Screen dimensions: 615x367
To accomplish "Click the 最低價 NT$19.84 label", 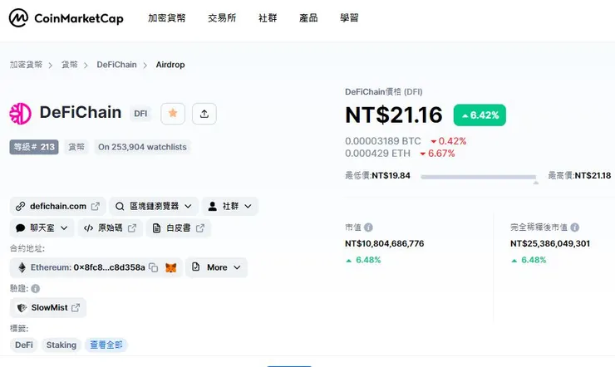I will click(377, 175).
